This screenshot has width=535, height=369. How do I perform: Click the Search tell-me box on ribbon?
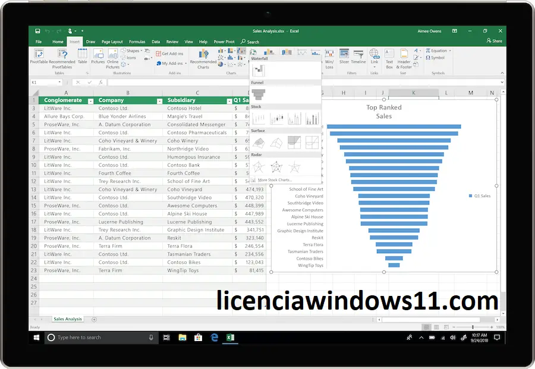250,42
